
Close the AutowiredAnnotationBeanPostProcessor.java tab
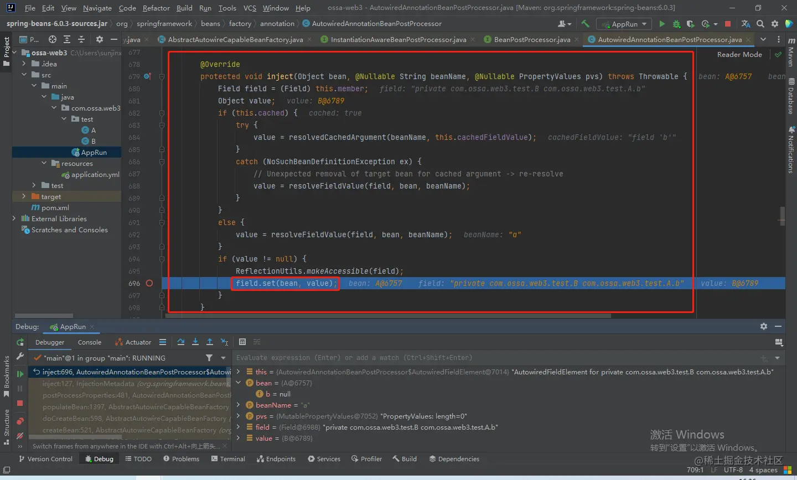tap(748, 39)
